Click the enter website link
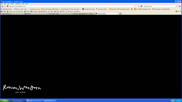Screen dimensions: 182x102 pyautogui.click(x=20, y=92)
